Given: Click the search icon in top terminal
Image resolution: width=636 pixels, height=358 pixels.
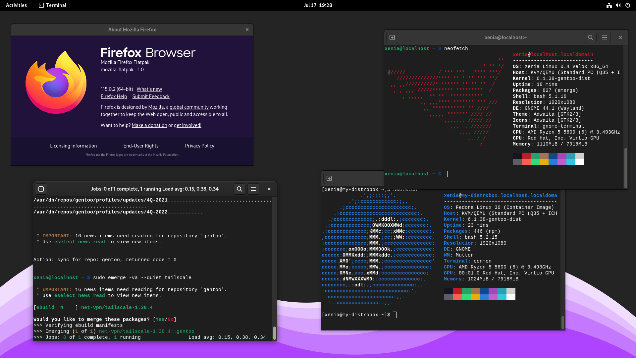Looking at the screenshot, I should click(591, 37).
